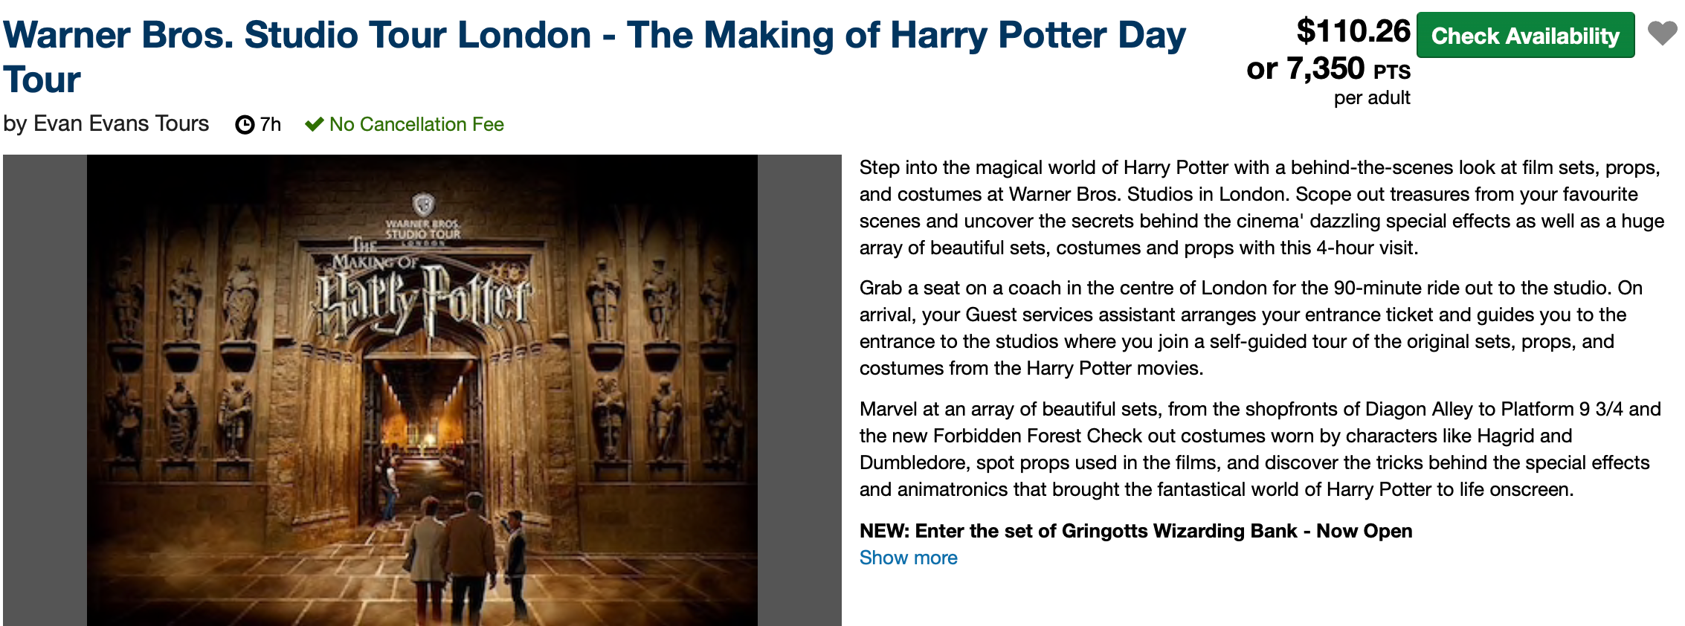Click the first description paragraph
The height and width of the screenshot is (626, 1685).
pos(1260,207)
